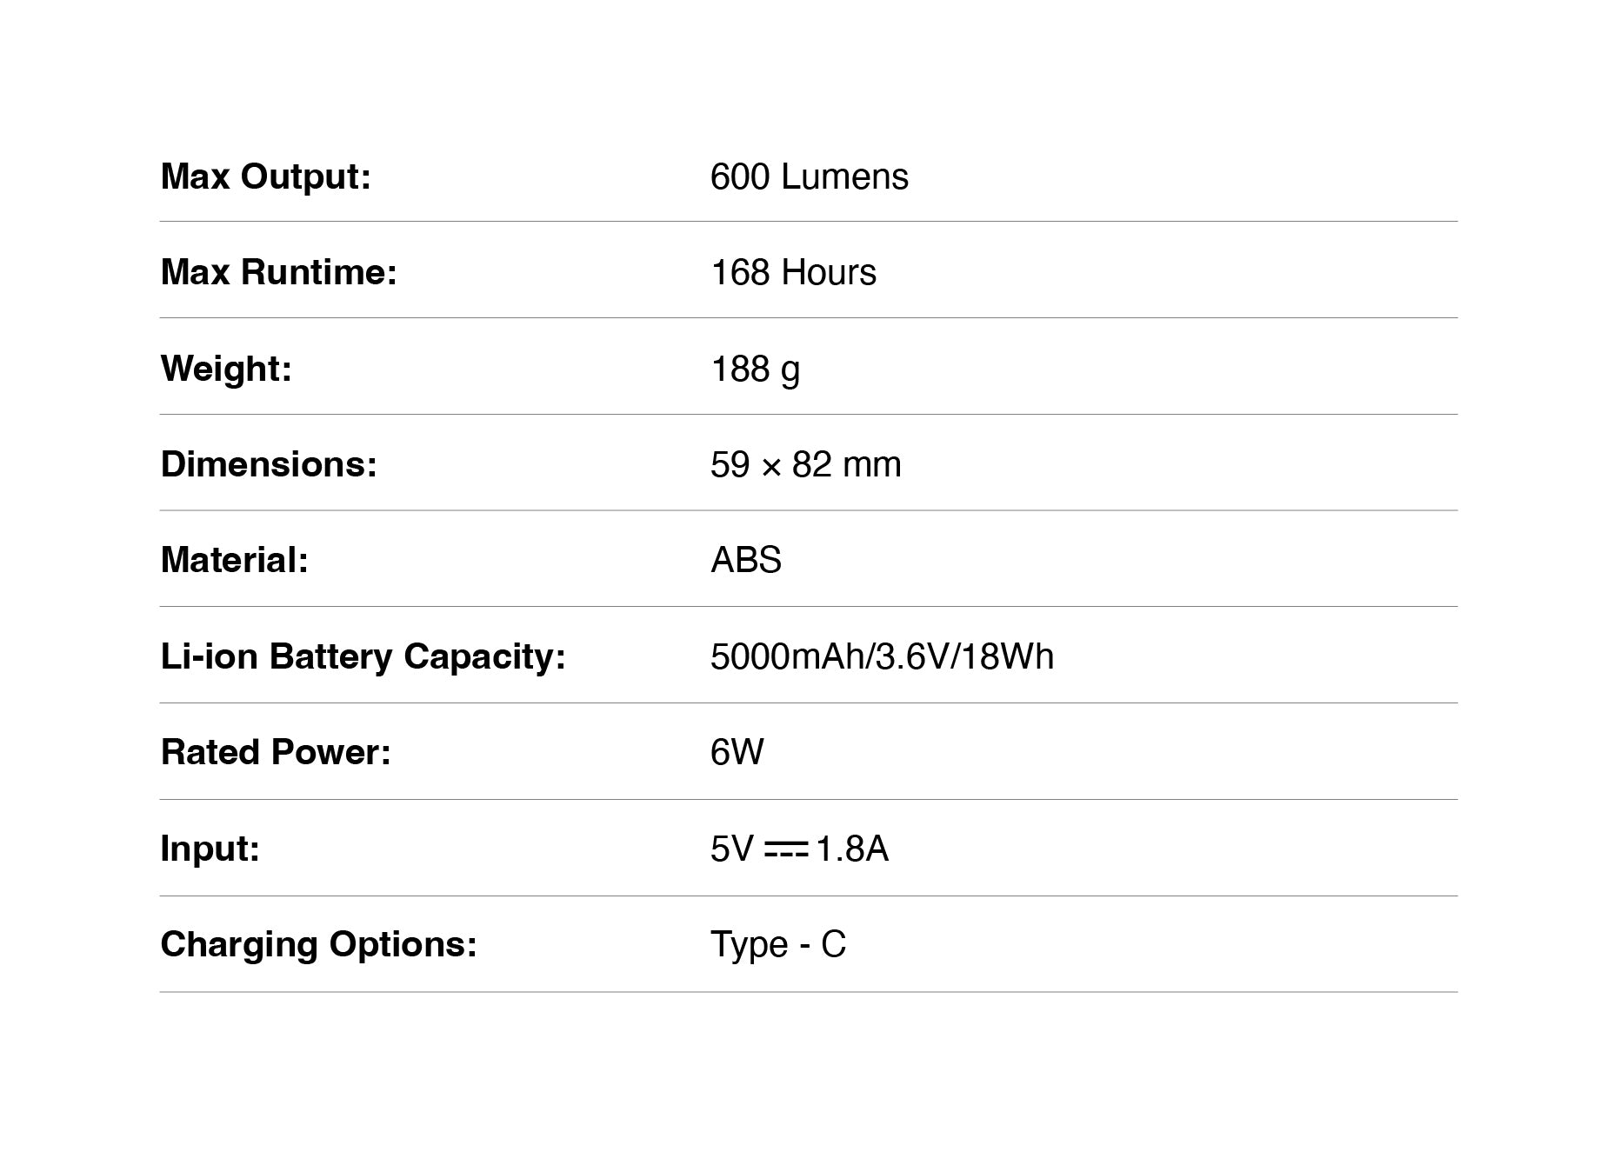Select the Input label
The image size is (1620, 1152).
tap(210, 849)
